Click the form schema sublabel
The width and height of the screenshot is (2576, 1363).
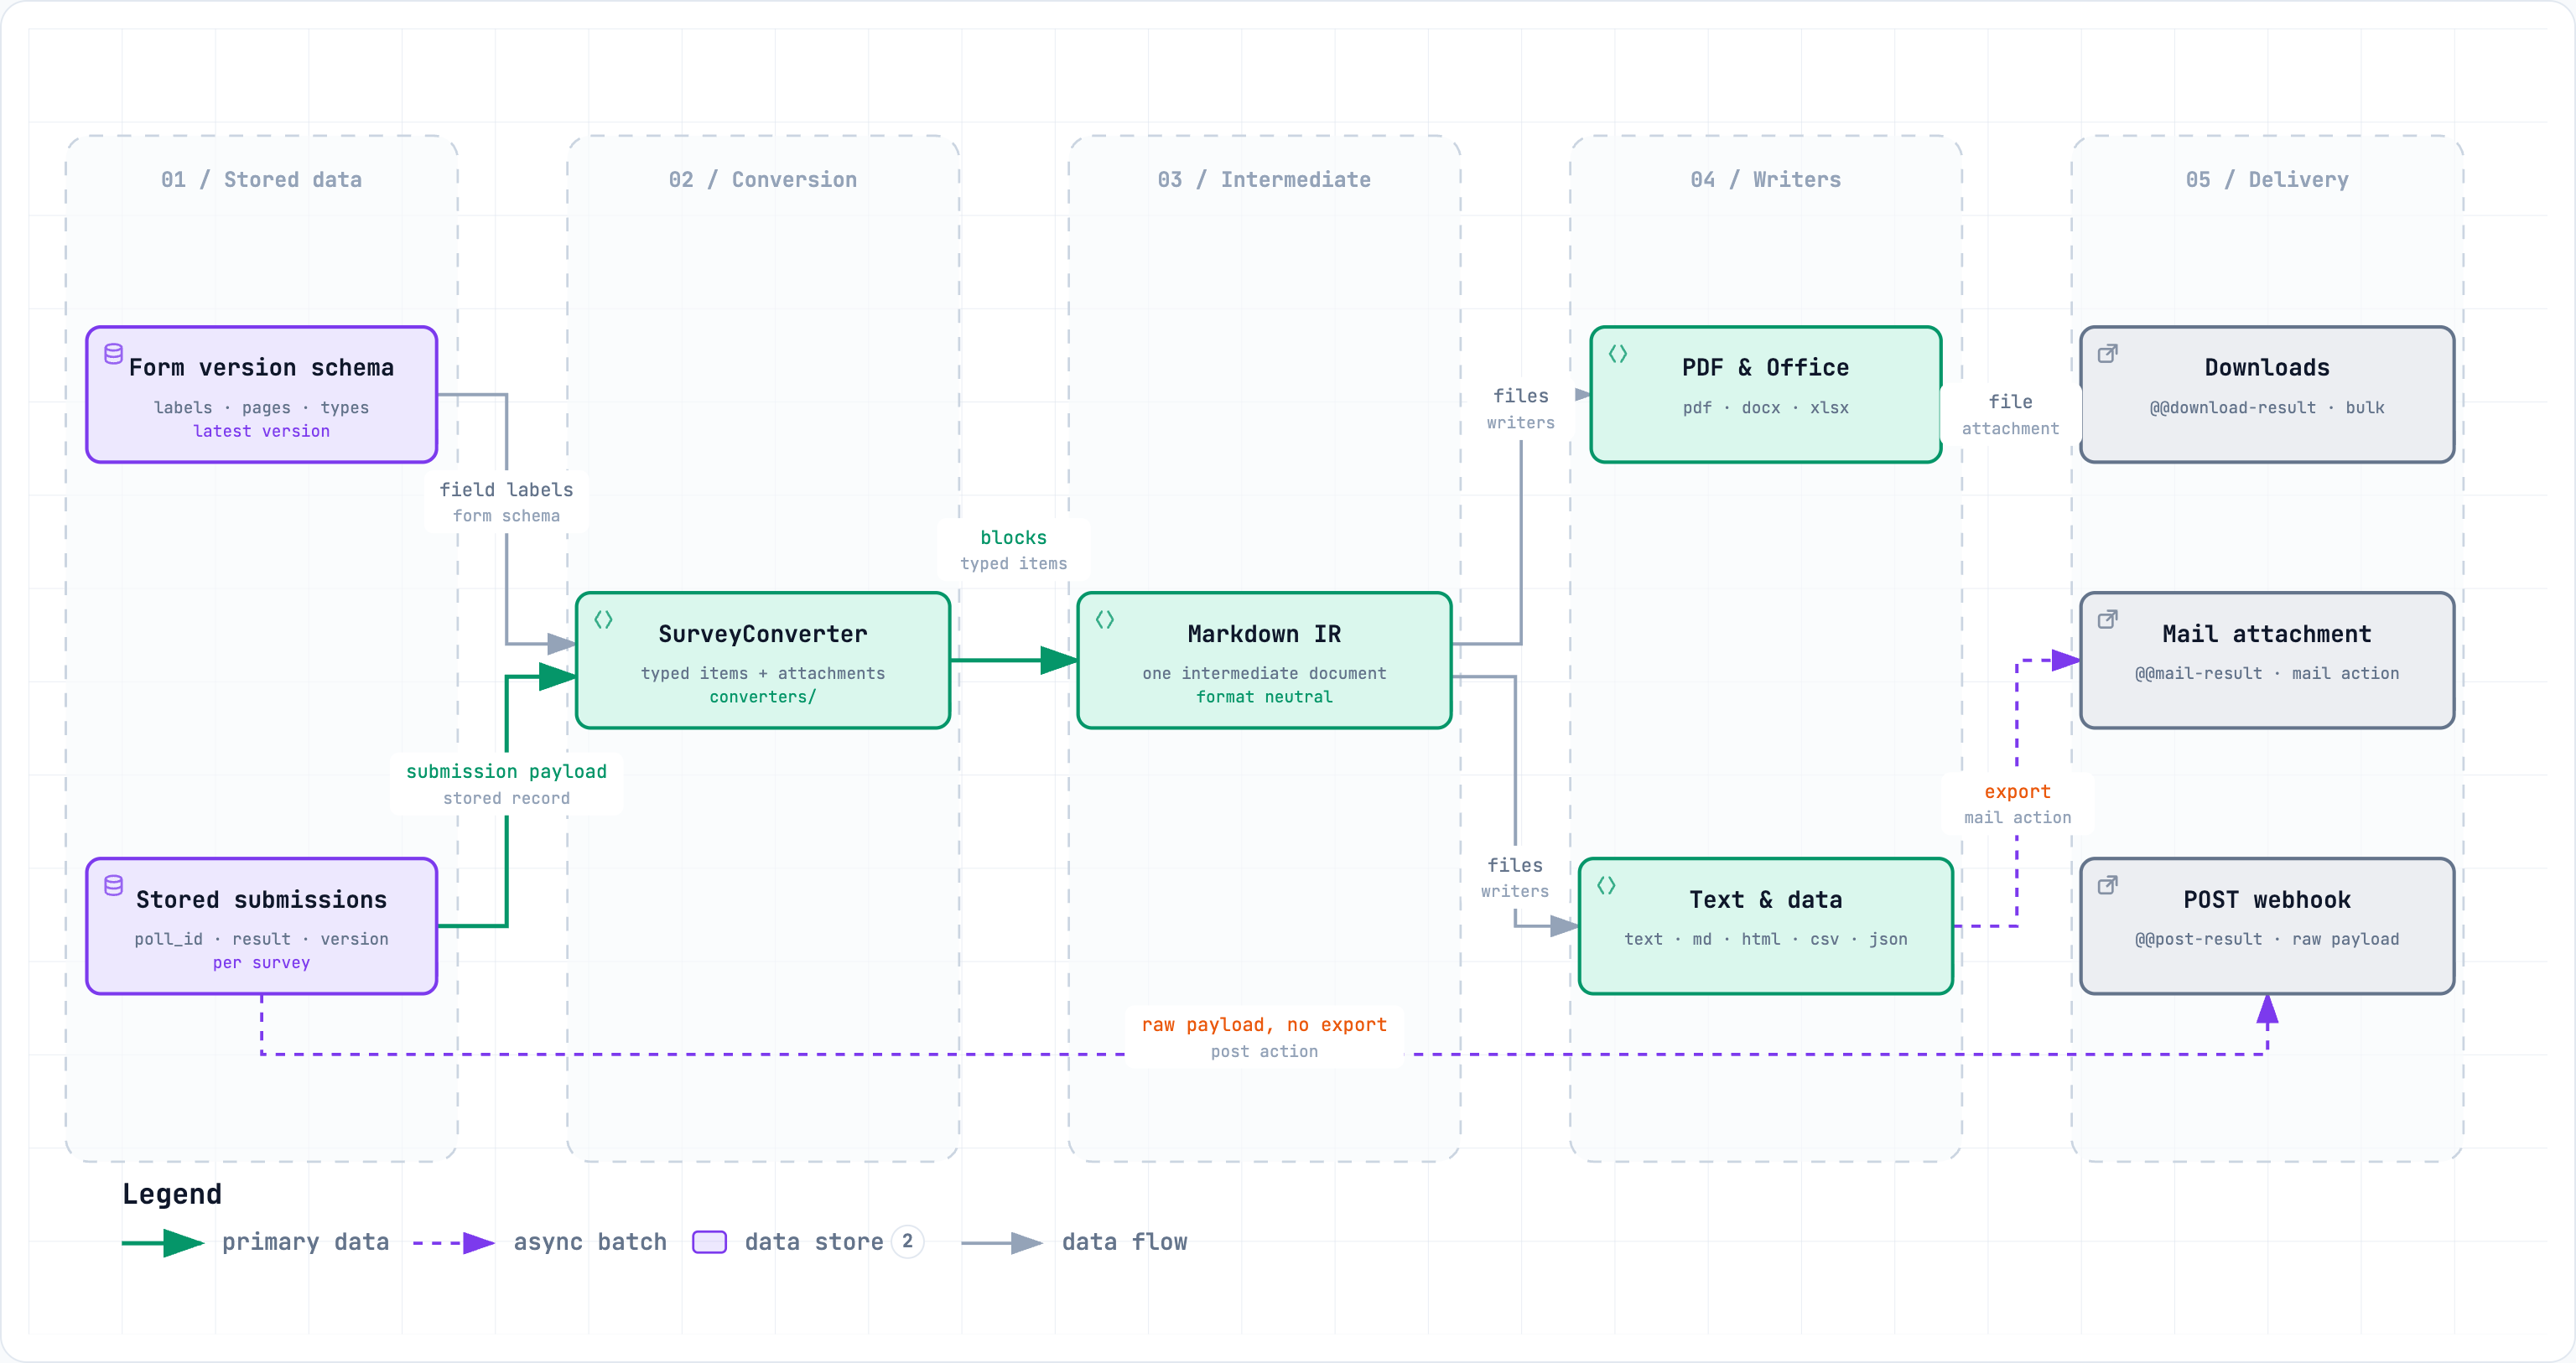point(506,517)
